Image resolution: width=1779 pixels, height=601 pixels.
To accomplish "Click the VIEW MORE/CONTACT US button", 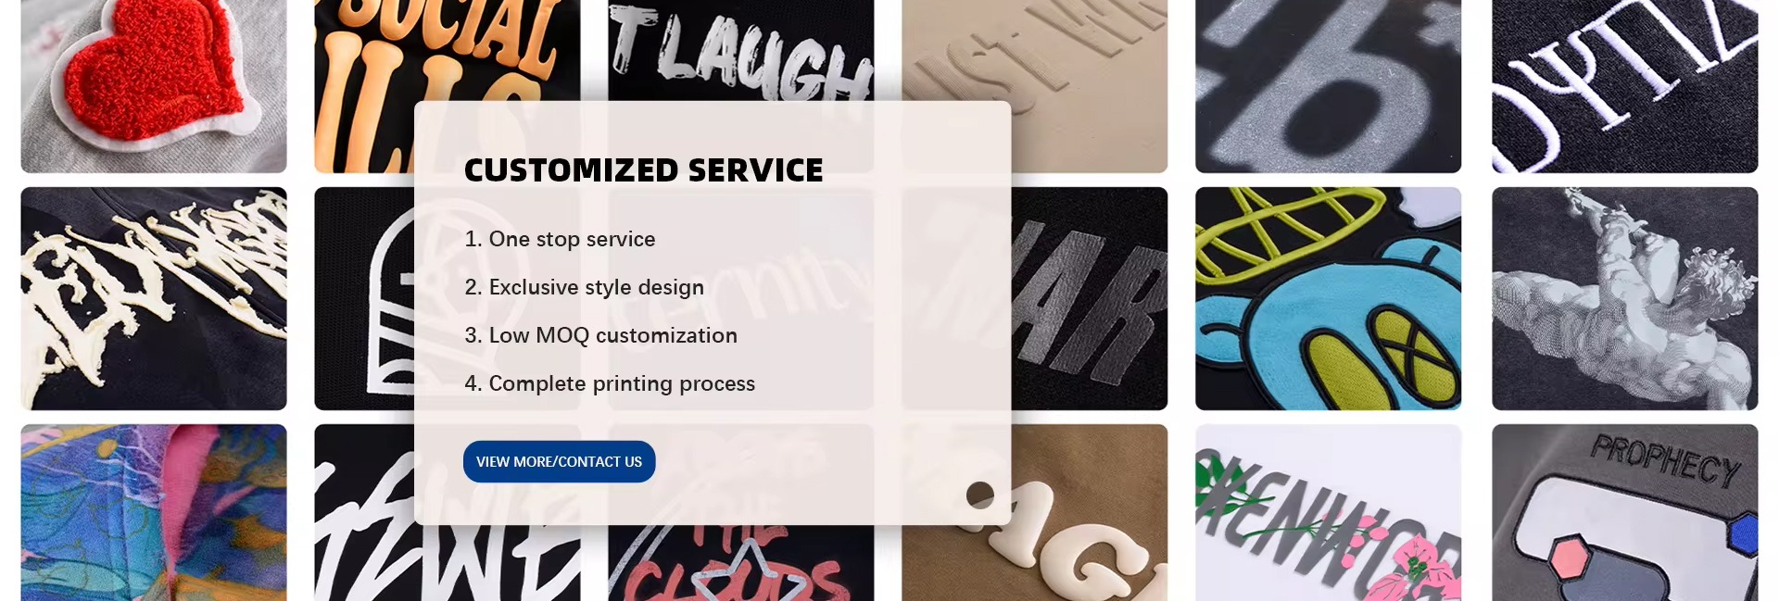I will (x=559, y=461).
